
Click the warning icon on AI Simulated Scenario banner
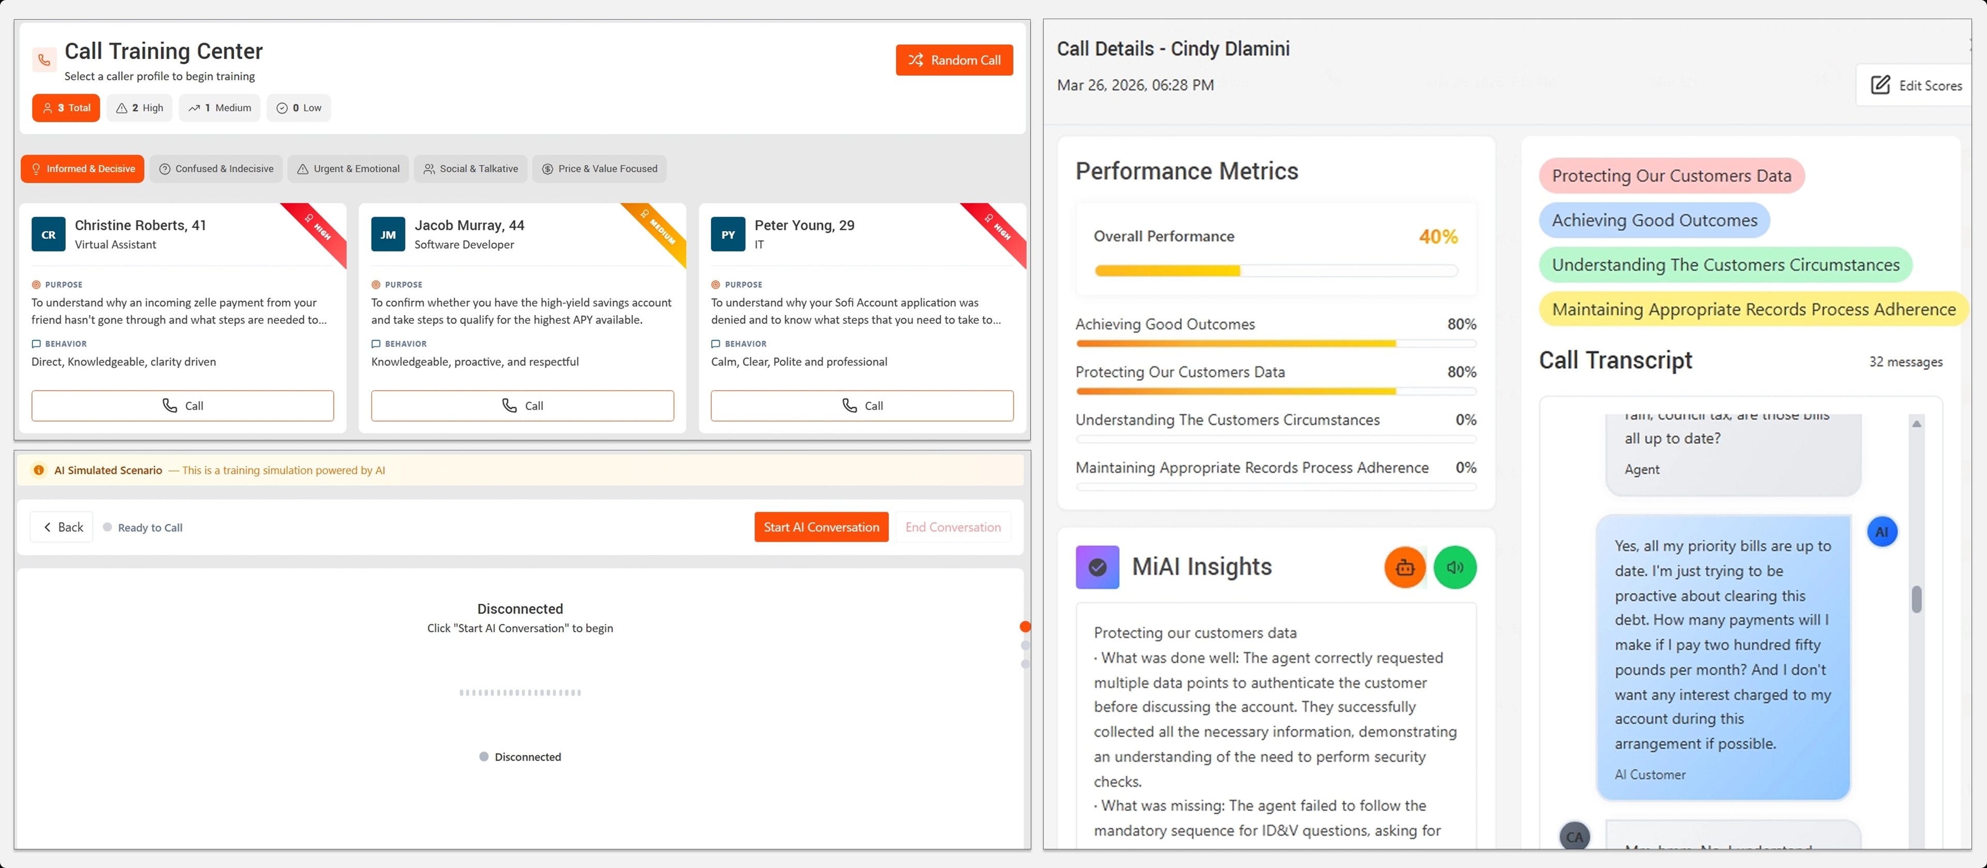pos(39,470)
